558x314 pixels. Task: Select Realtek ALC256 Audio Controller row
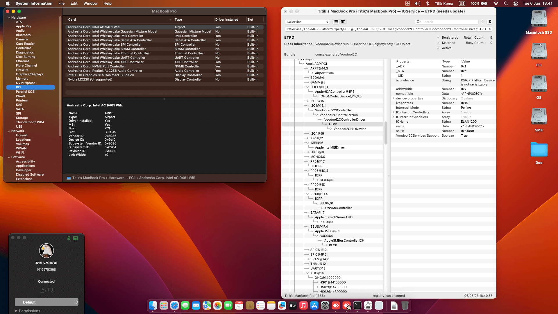coord(164,71)
